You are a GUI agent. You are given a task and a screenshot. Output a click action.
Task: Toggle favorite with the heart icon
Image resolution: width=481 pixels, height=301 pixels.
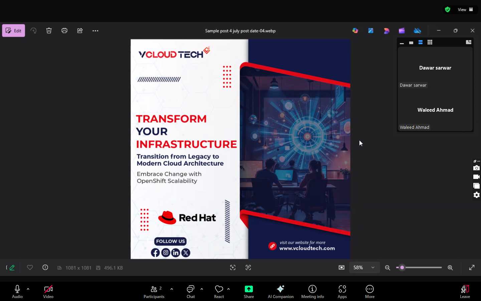(30, 268)
